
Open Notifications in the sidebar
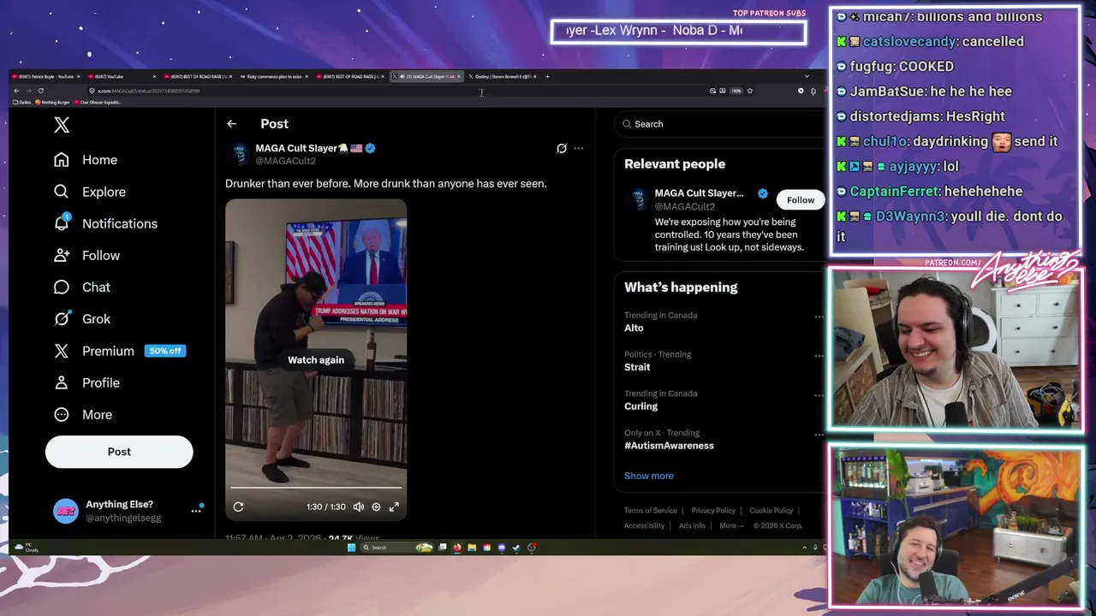[105, 223]
